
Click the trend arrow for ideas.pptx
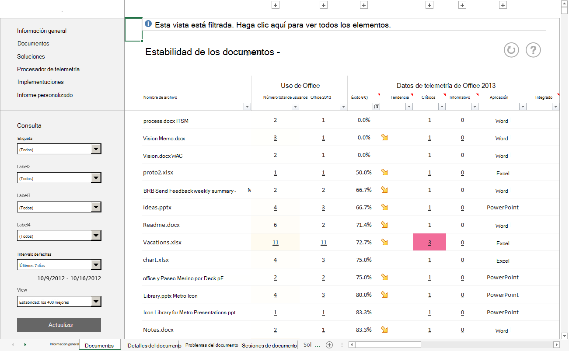point(384,207)
